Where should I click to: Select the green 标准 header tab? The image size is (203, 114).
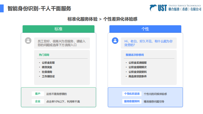58,29
